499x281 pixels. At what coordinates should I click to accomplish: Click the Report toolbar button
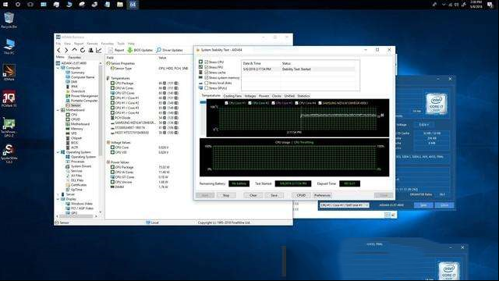(116, 50)
